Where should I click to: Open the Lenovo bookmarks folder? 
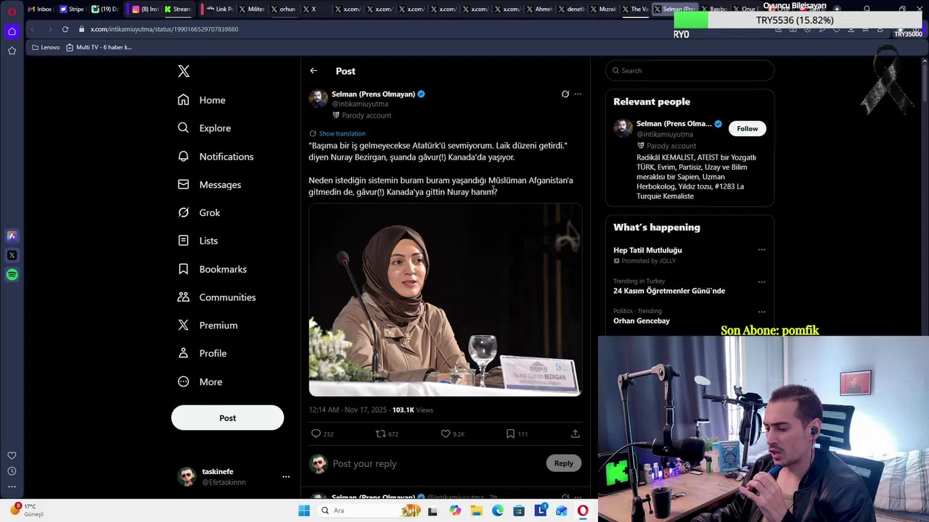(x=46, y=47)
